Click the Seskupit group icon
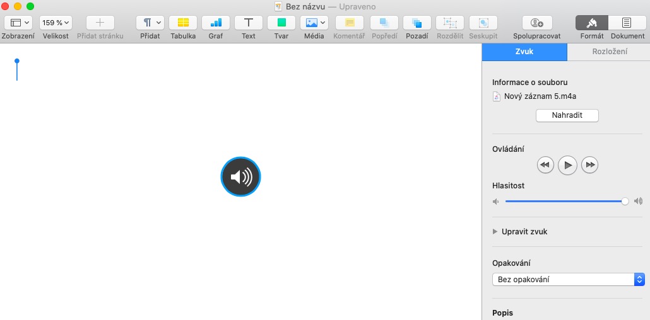This screenshot has height=320, width=650. [x=483, y=23]
